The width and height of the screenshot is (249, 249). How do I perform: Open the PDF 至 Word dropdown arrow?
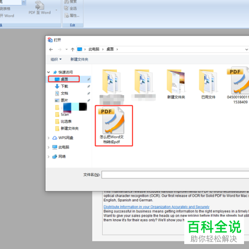click(56, 10)
